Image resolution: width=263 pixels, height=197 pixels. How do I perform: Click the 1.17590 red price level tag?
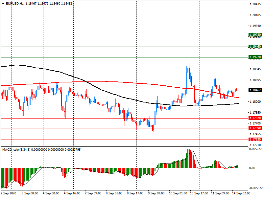[x=255, y=128]
